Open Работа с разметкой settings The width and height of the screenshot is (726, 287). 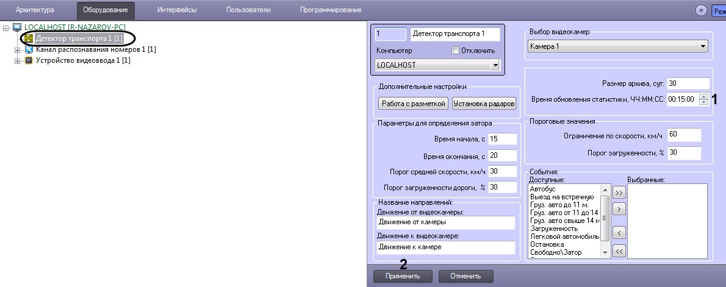pyautogui.click(x=414, y=104)
